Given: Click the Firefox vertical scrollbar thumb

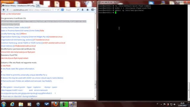Looking at the screenshot, I should [x=95, y=84].
